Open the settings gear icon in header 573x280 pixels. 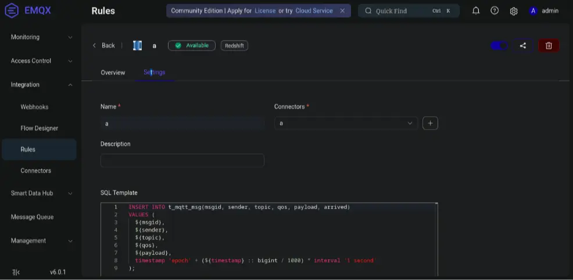[x=514, y=11]
